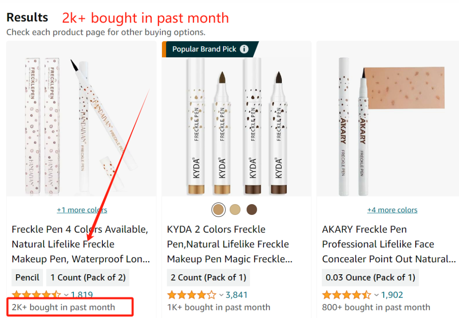The height and width of the screenshot is (318, 459).
Task: Open the 3,841 ratings count link
Action: pos(237,295)
